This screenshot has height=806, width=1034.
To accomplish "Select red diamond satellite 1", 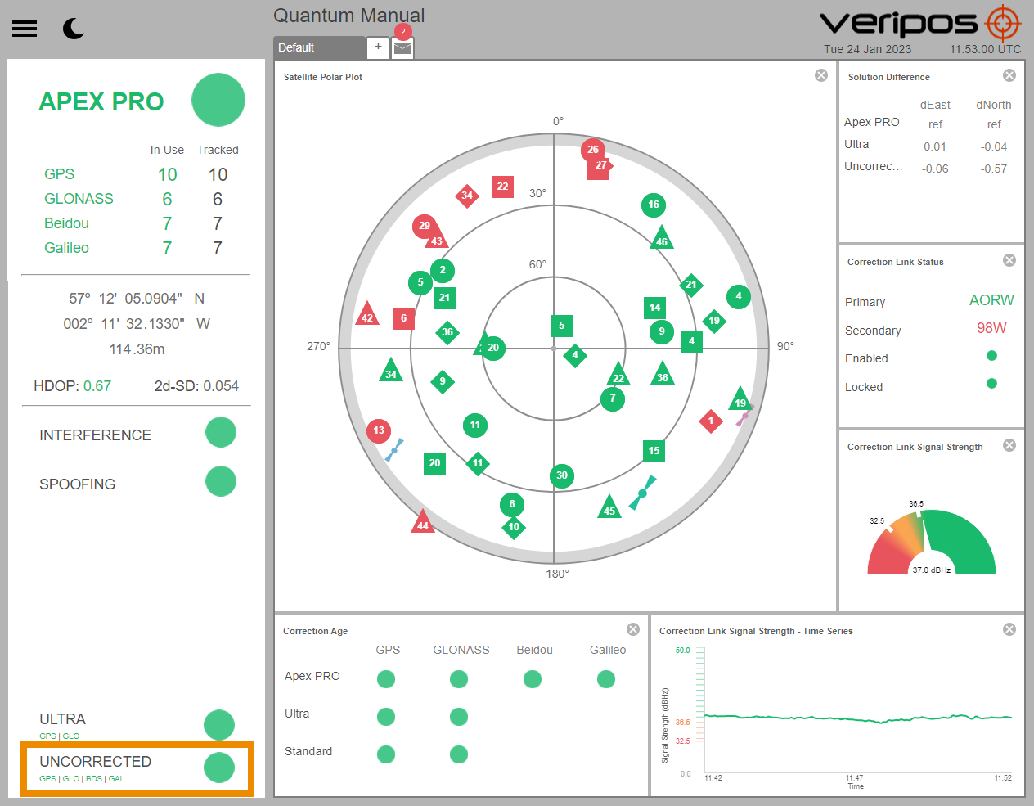I will [x=711, y=421].
